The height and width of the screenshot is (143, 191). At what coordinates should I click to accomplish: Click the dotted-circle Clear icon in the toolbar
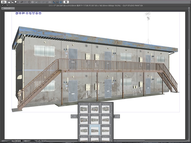pos(29,2)
